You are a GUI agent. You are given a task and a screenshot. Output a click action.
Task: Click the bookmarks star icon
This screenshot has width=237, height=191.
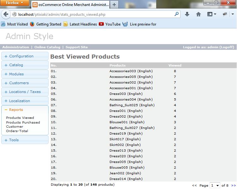[x=210, y=14]
